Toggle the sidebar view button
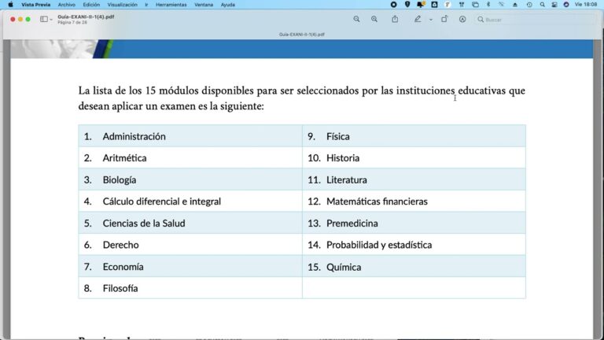 point(44,19)
